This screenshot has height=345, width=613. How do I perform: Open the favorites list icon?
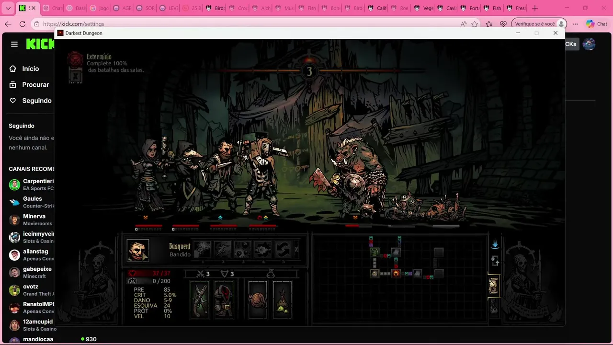click(489, 24)
